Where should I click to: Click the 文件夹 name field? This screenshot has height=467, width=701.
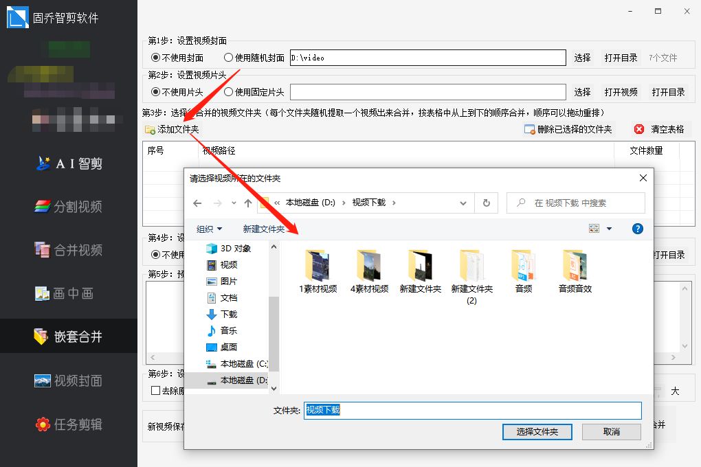473,410
